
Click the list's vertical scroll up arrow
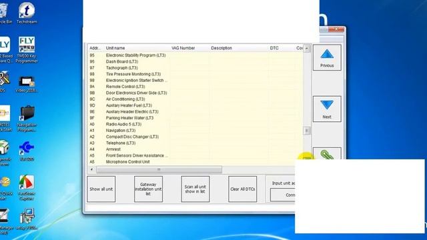pyautogui.click(x=307, y=49)
